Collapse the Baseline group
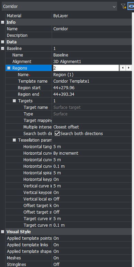 pyautogui.click(x=2, y=49)
